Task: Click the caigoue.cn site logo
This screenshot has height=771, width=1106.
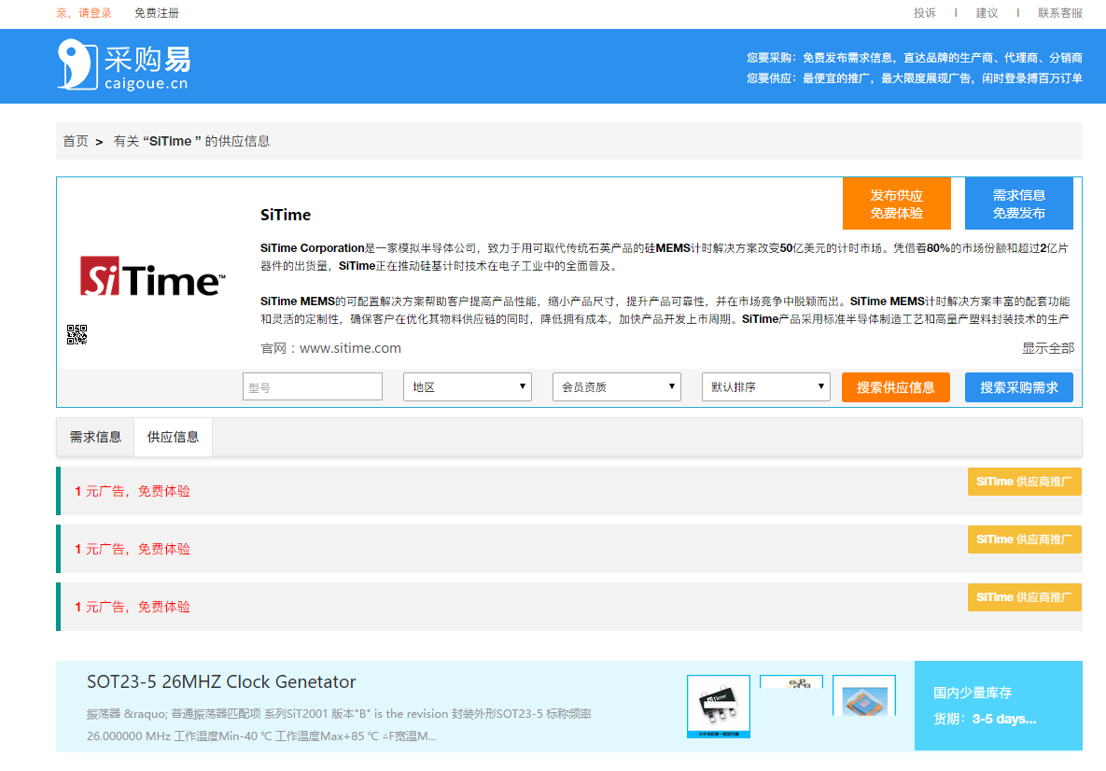Action: click(124, 65)
